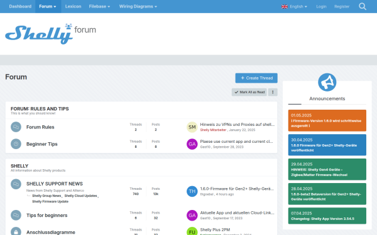The width and height of the screenshot is (377, 235).
Task: Open Shelly Cloud Updates sub-forum
Action: point(81,196)
